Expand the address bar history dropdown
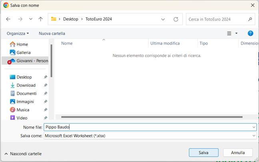Viewport: 259px width, 162px height. pyautogui.click(x=163, y=19)
